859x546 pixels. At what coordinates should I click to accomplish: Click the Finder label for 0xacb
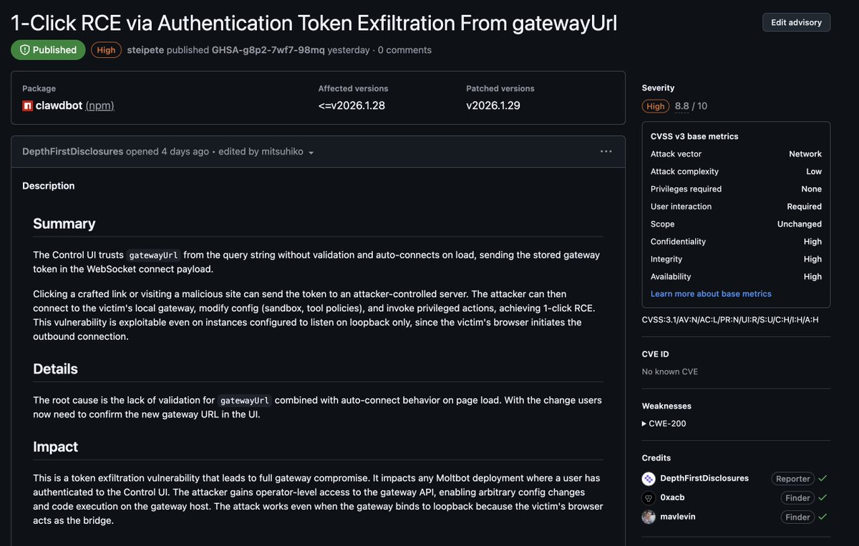pos(797,498)
